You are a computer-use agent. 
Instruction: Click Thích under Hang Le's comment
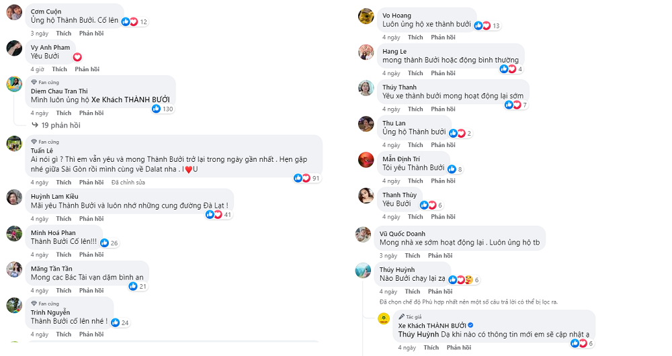(x=415, y=73)
